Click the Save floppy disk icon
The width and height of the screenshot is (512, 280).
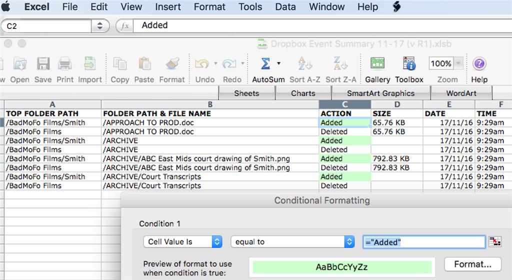point(43,64)
